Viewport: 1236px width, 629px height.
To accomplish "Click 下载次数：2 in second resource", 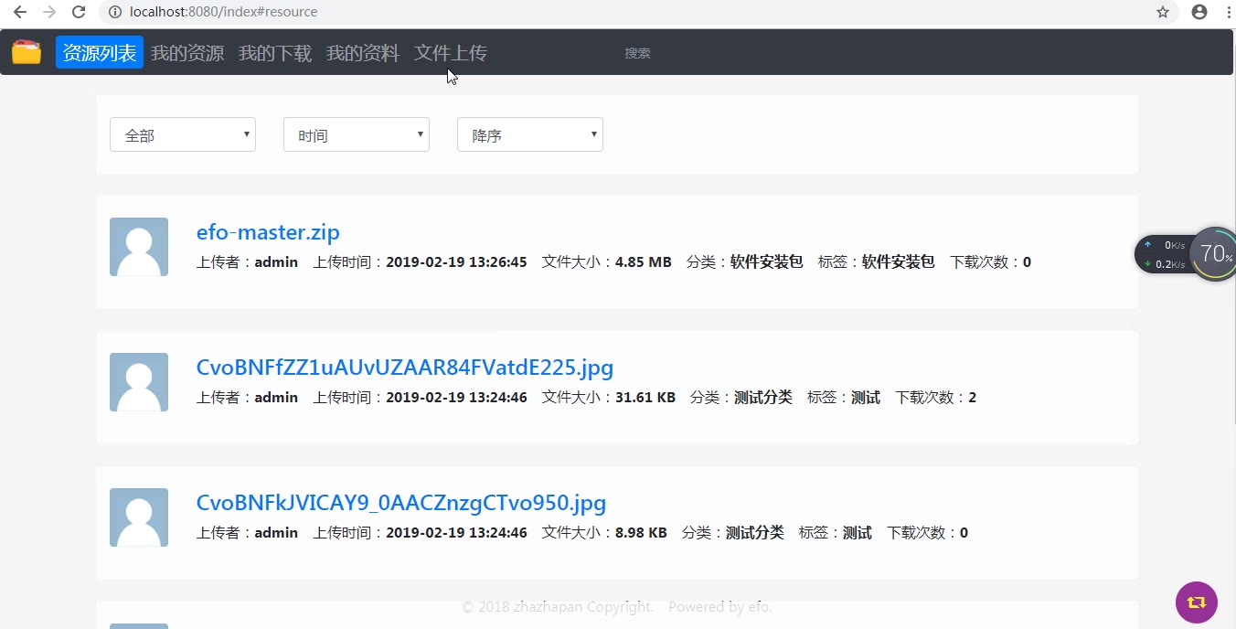I will coord(935,398).
